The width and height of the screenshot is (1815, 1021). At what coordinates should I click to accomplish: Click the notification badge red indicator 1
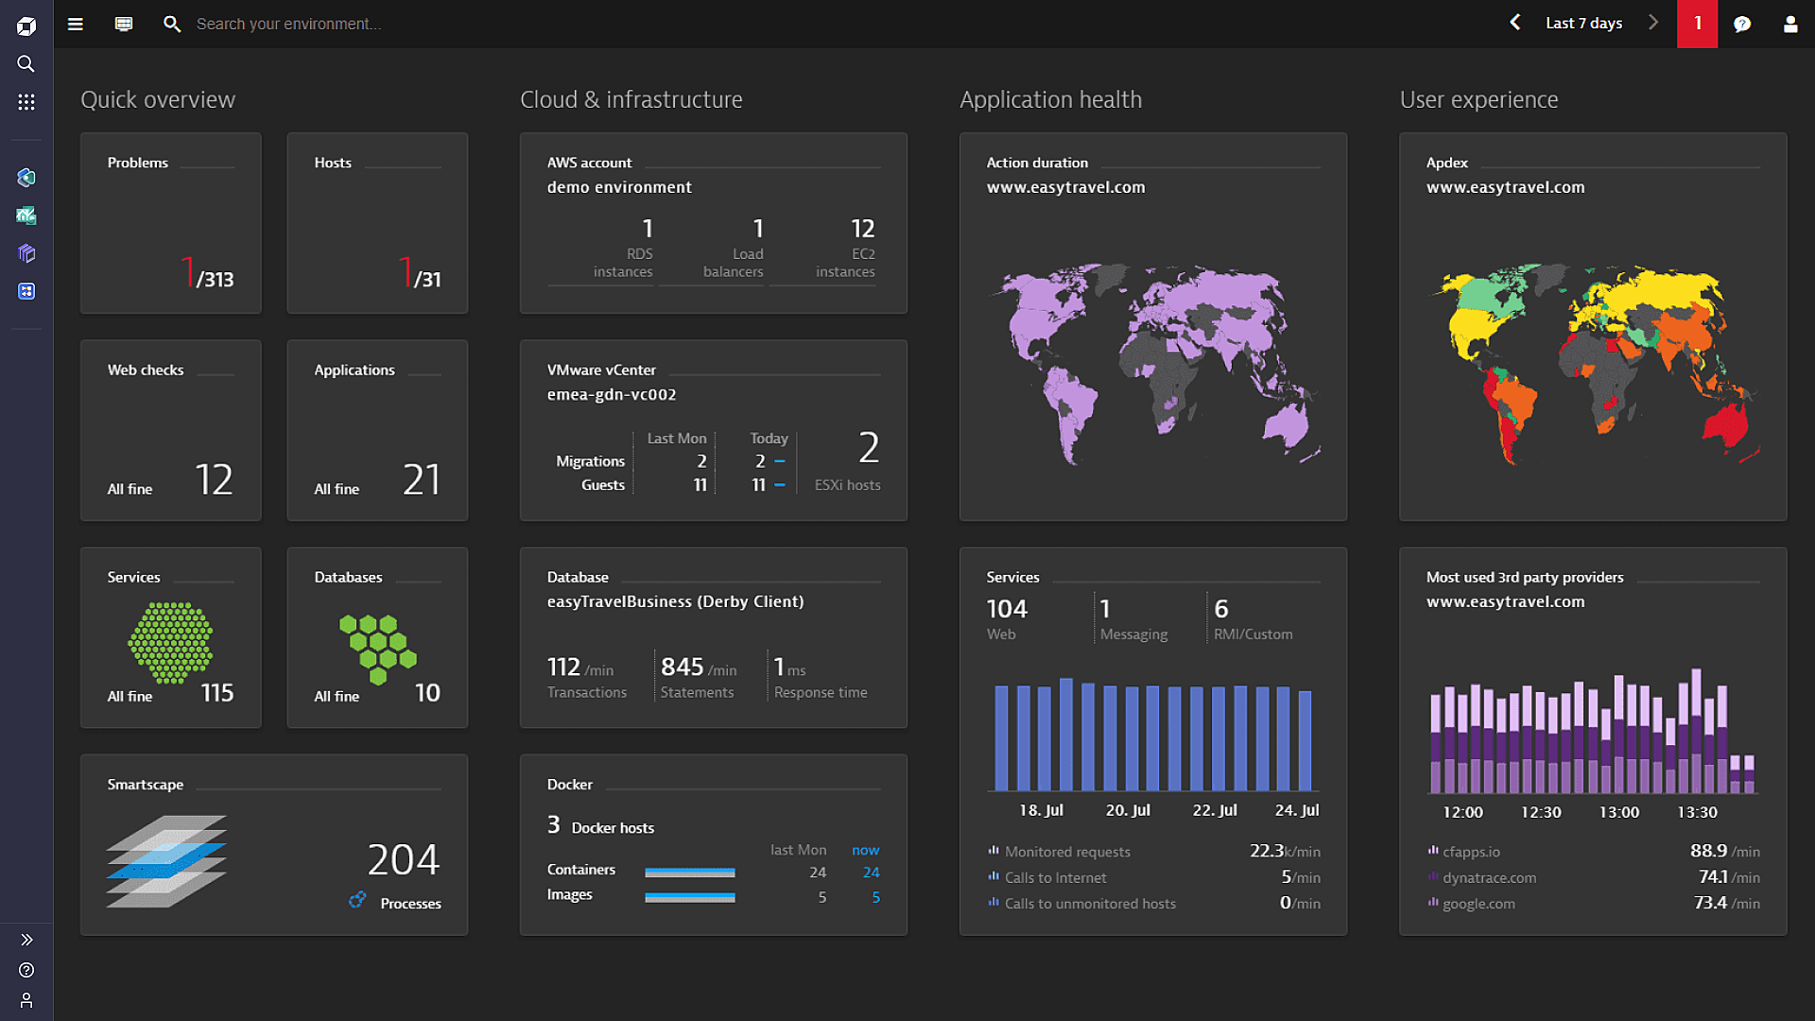pos(1698,24)
